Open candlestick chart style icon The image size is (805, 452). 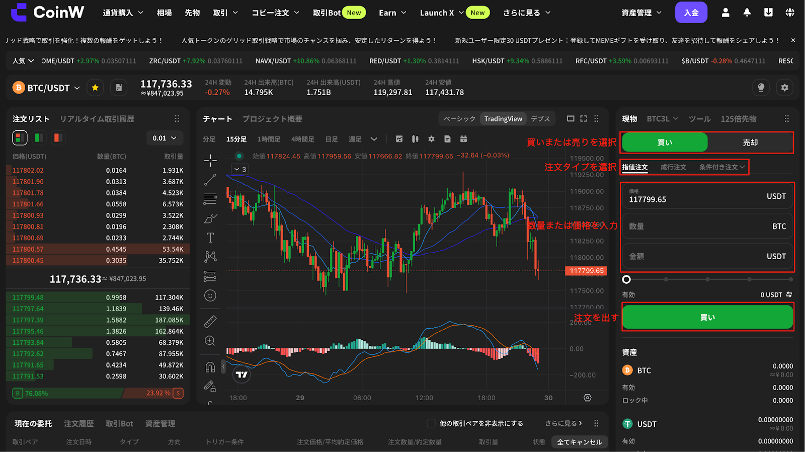tap(415, 139)
